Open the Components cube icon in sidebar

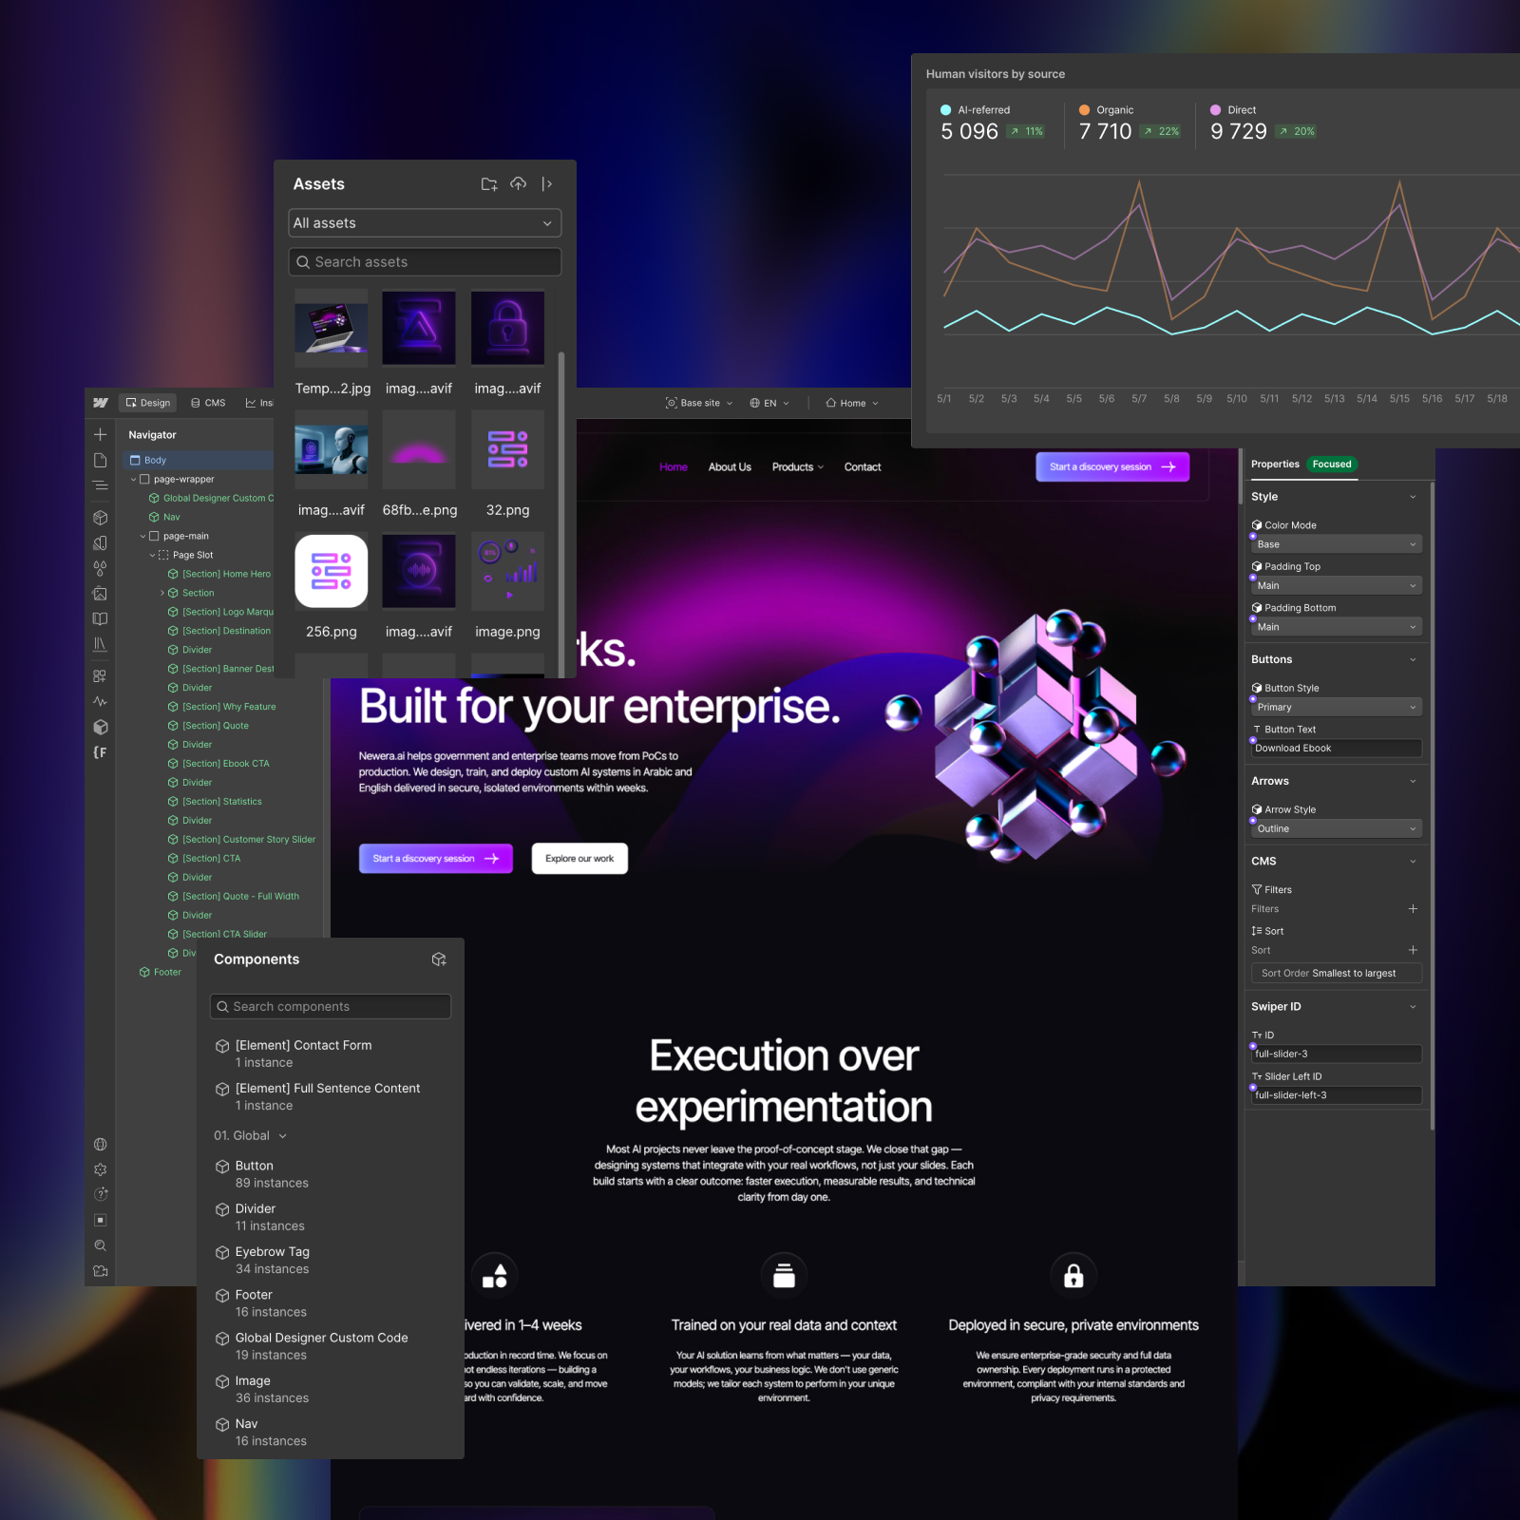tap(100, 518)
